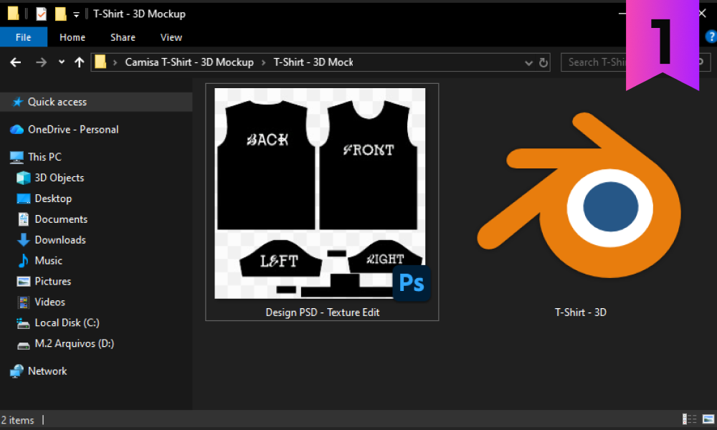The width and height of the screenshot is (717, 430).
Task: Open the recent locations dropdown arrow
Action: 62,62
